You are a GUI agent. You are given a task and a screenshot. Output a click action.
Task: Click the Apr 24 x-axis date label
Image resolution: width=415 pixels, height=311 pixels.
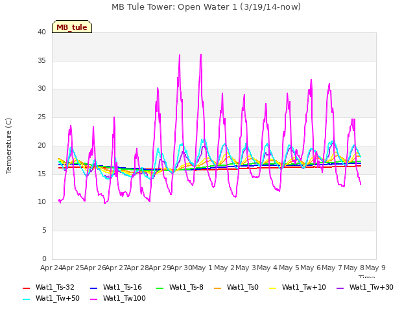click(x=51, y=268)
